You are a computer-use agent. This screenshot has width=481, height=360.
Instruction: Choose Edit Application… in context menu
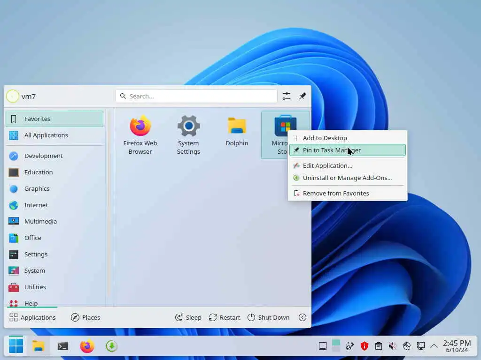pos(348,165)
